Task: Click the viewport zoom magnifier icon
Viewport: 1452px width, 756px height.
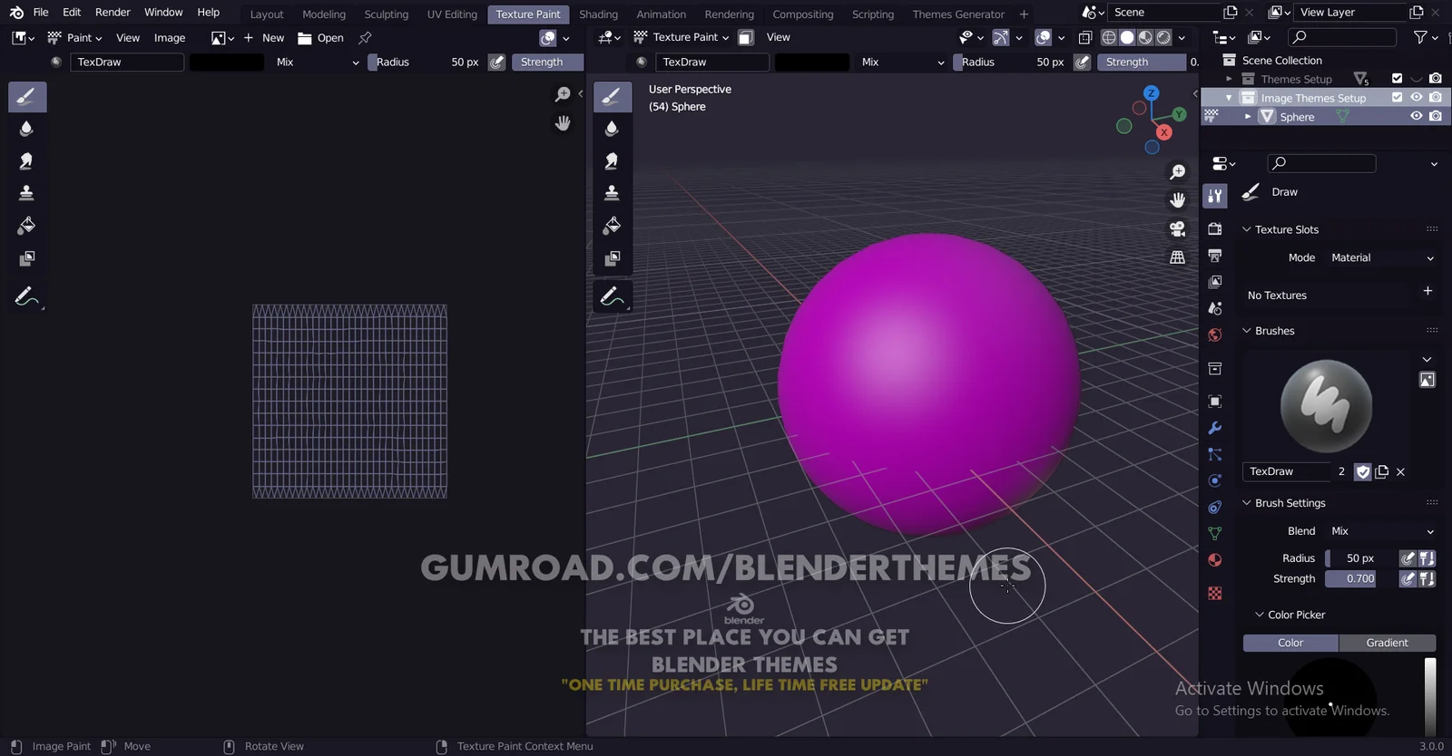Action: coord(1178,171)
